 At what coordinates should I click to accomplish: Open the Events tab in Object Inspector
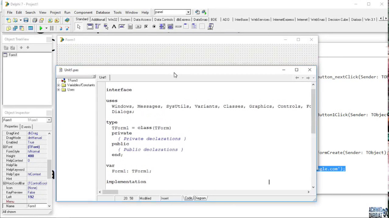tap(26, 127)
